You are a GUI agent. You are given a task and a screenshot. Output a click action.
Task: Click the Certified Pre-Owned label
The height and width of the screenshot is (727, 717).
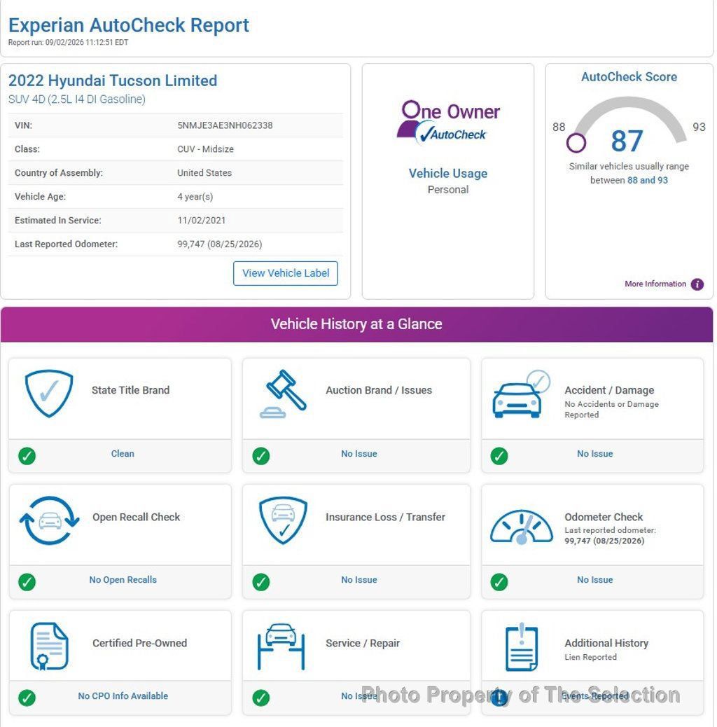pos(139,643)
